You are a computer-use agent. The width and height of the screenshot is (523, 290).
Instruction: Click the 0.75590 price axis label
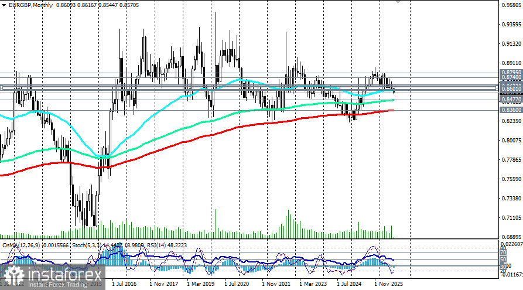(511, 179)
